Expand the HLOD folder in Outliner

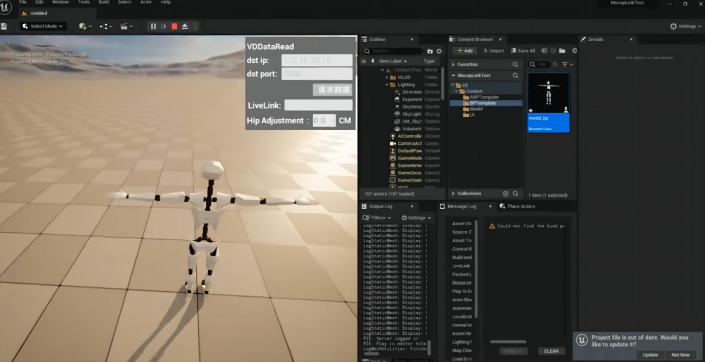pyautogui.click(x=387, y=77)
